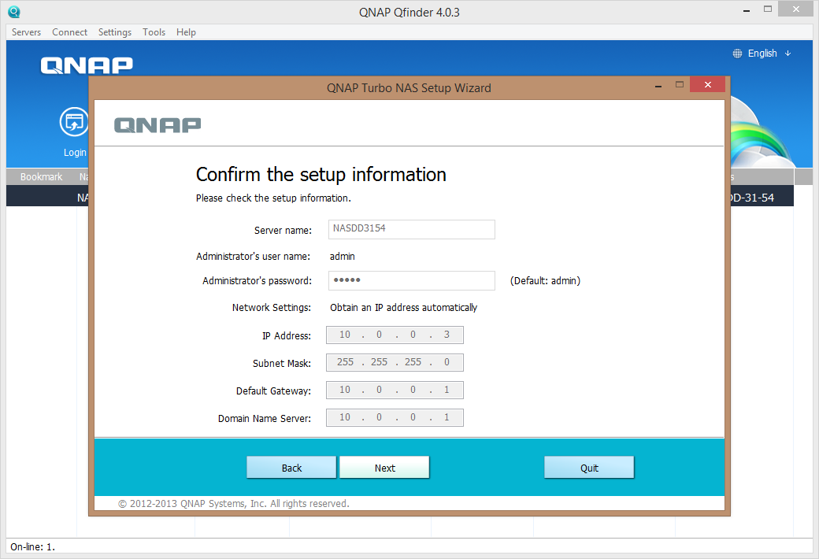
Task: Click the Server name input field
Action: click(x=412, y=229)
